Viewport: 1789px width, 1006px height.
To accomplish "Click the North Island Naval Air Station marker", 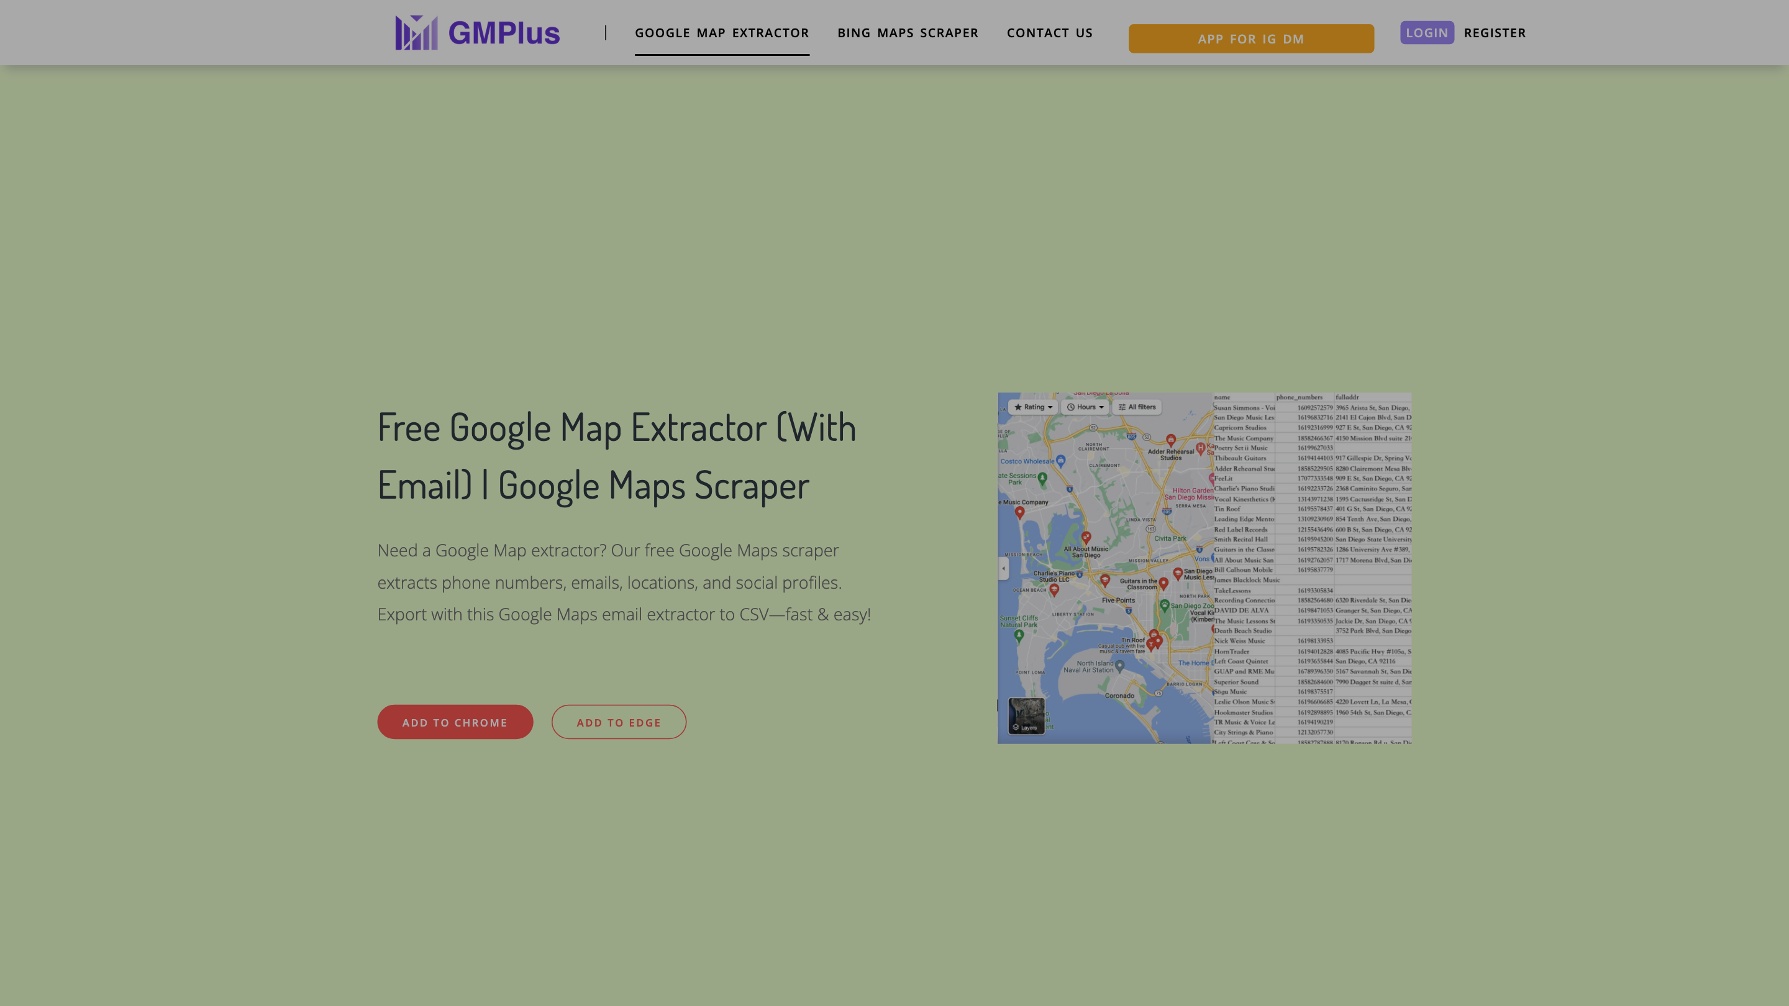I will [1119, 666].
